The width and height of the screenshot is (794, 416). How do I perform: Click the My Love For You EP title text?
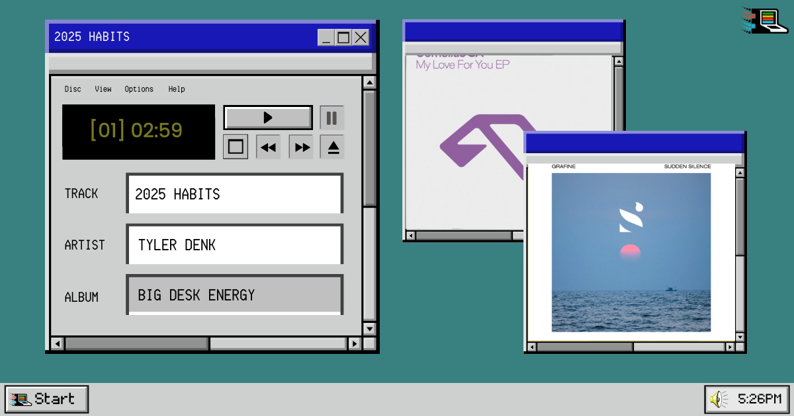point(463,65)
